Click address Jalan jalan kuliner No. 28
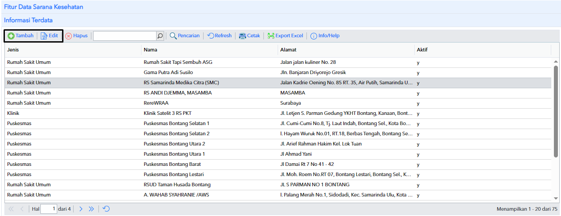The image size is (561, 216). (x=308, y=62)
